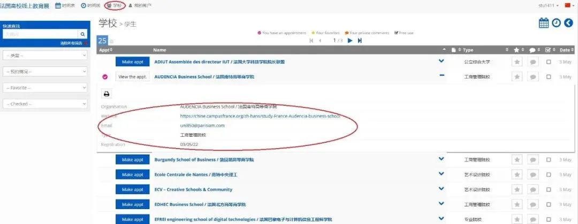Check the box for ECV Creative Schools
Image resolution: width=578 pixels, height=224 pixels.
click(x=549, y=189)
